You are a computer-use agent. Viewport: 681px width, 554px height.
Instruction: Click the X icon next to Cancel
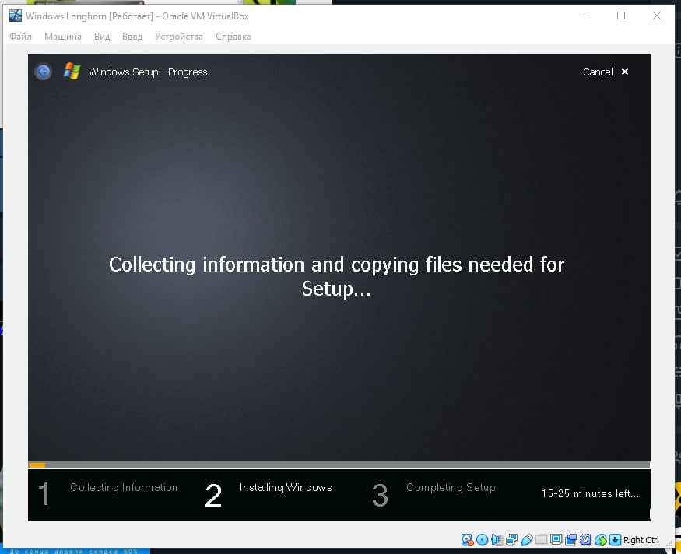(625, 72)
